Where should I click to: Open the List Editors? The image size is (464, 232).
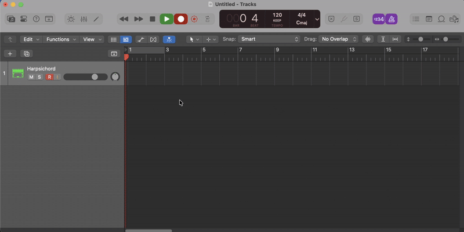pyautogui.click(x=416, y=19)
